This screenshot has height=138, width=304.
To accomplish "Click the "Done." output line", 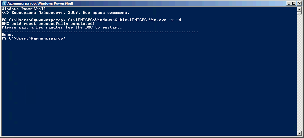I will click(8, 35).
